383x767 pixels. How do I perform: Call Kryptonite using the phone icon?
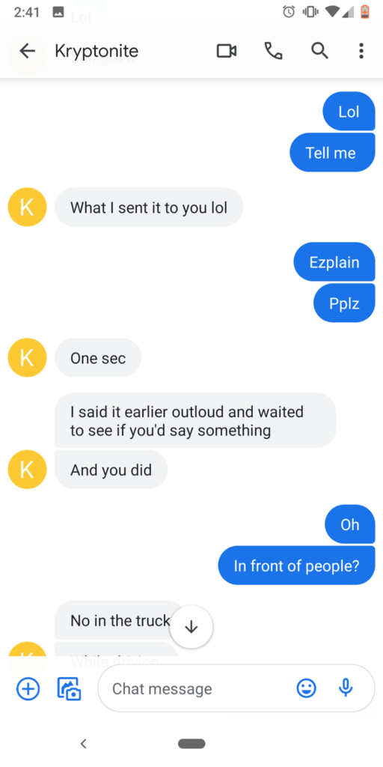click(273, 50)
